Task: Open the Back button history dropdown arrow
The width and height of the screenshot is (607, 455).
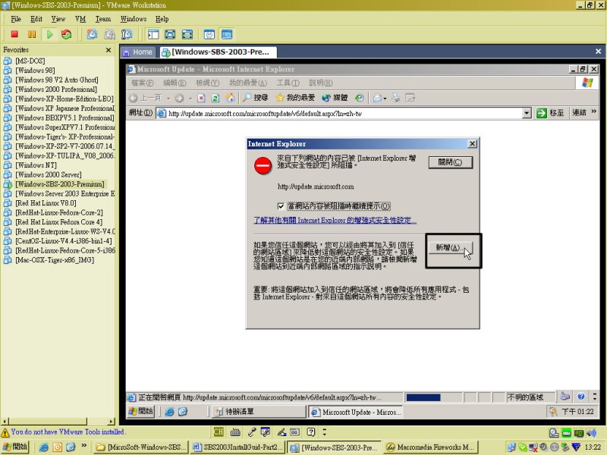Action: [x=168, y=99]
